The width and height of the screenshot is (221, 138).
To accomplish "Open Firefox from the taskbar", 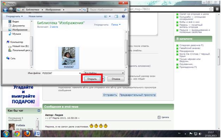I will pyautogui.click(x=27, y=134).
